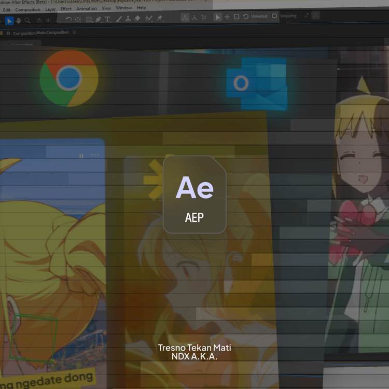Click the Universal rotation gizmo
The image size is (389, 389).
click(x=246, y=17)
